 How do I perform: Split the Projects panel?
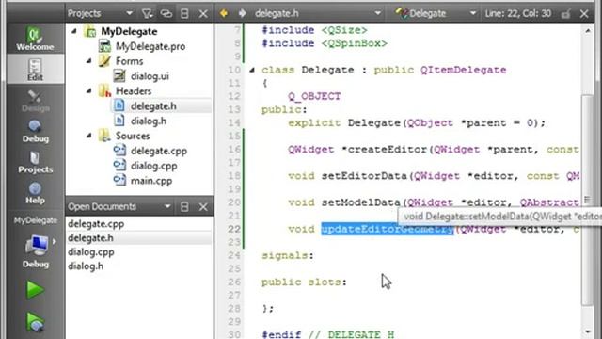click(x=184, y=14)
